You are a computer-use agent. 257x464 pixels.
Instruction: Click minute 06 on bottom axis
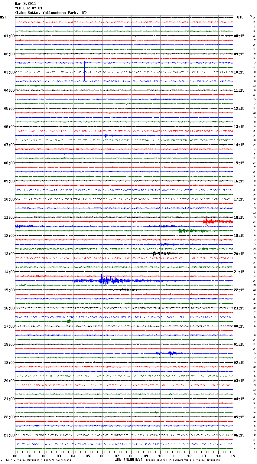click(x=102, y=456)
